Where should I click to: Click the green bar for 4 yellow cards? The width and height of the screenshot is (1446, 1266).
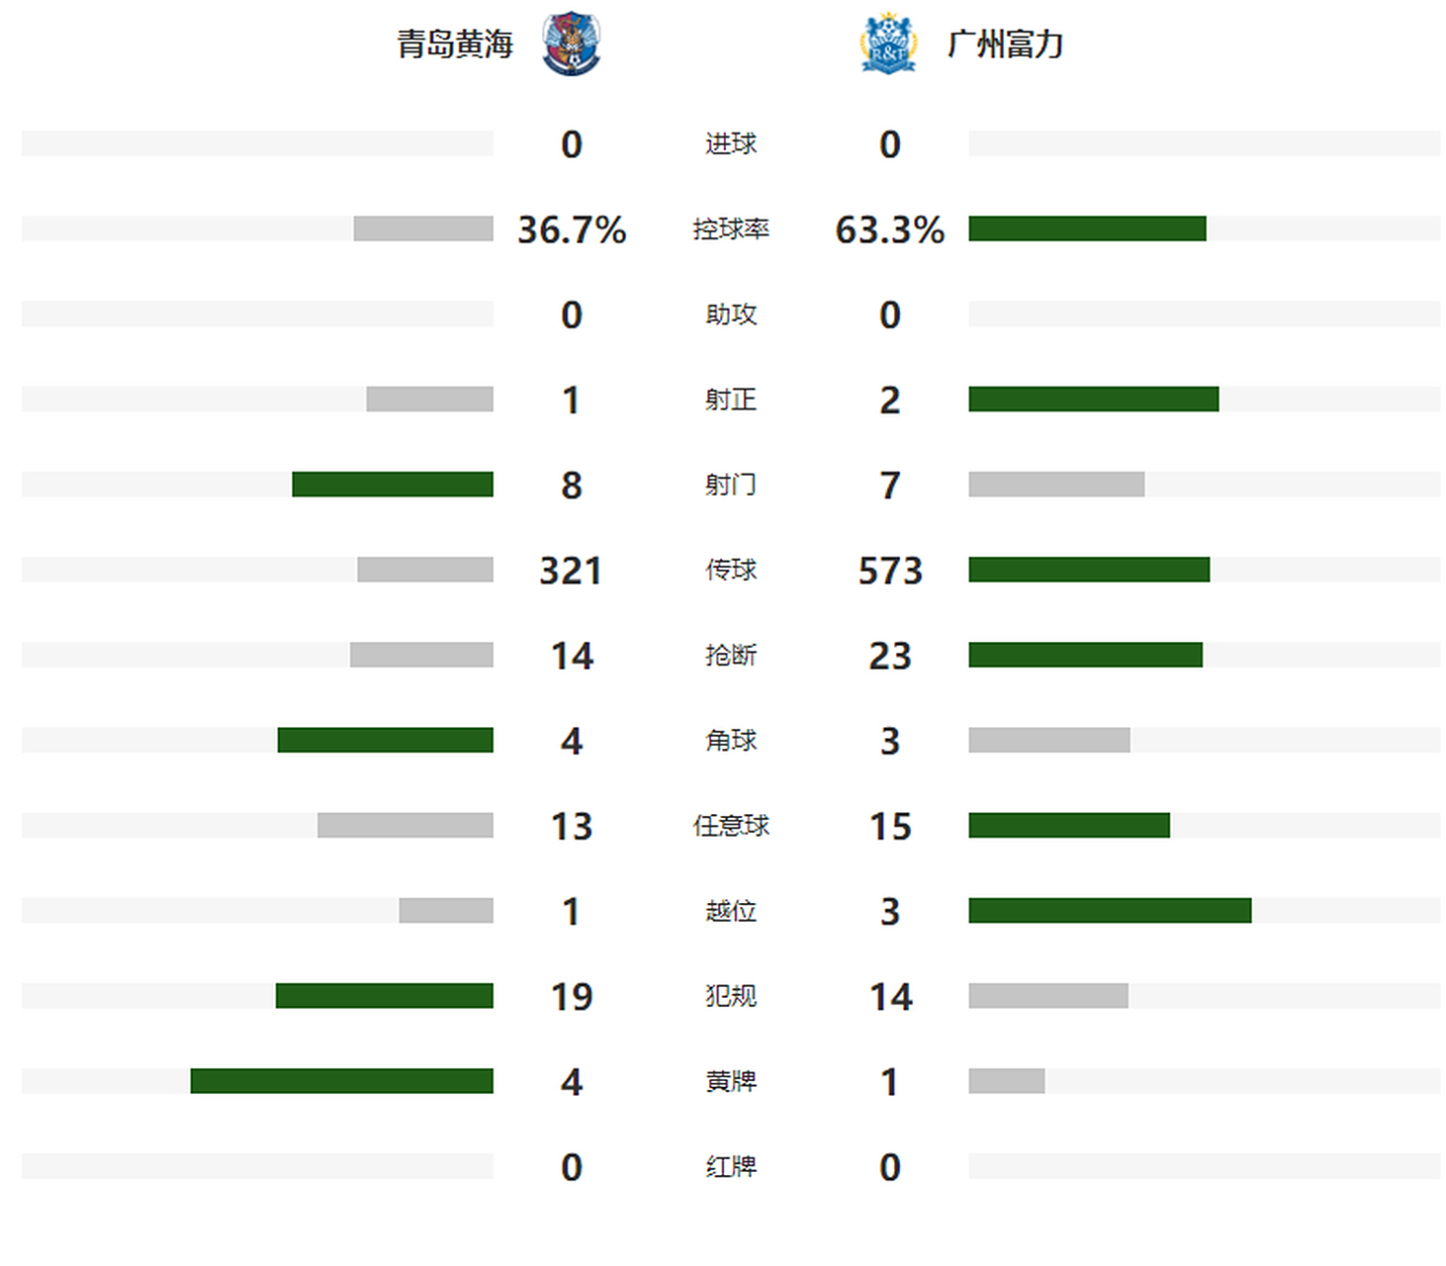tap(342, 1081)
